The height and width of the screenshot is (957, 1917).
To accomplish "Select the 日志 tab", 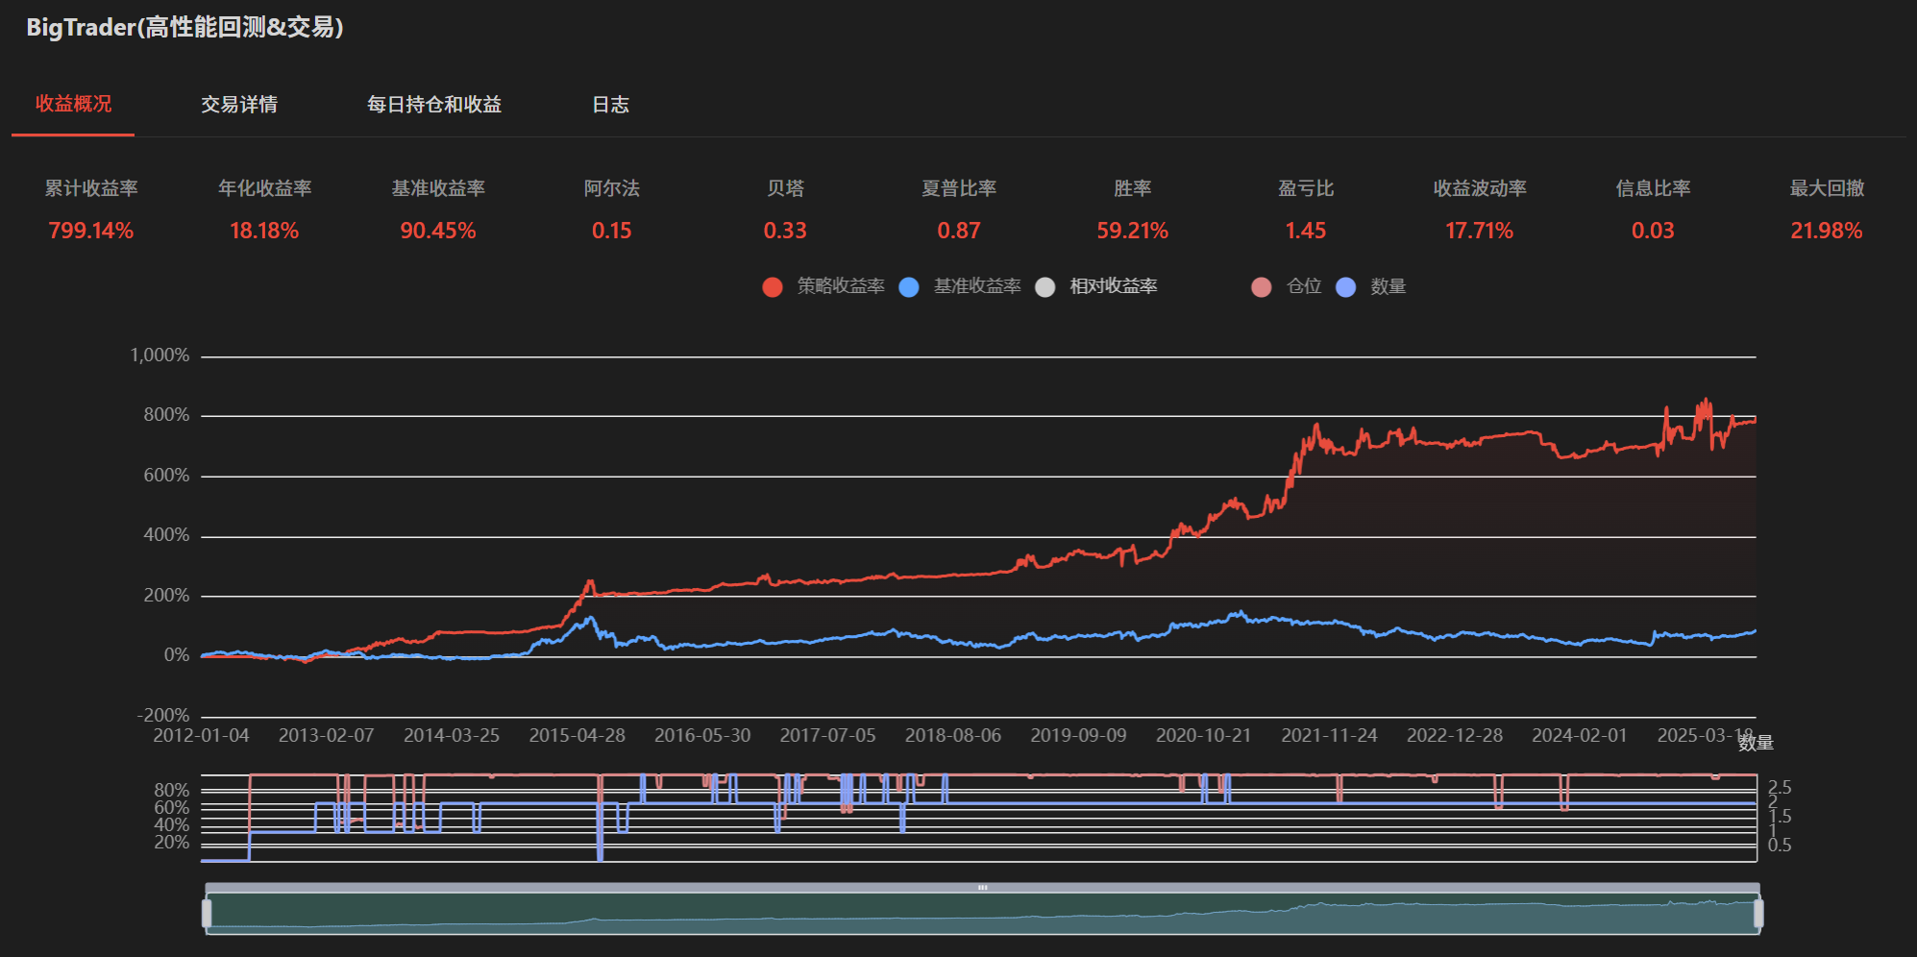I will coord(610,105).
